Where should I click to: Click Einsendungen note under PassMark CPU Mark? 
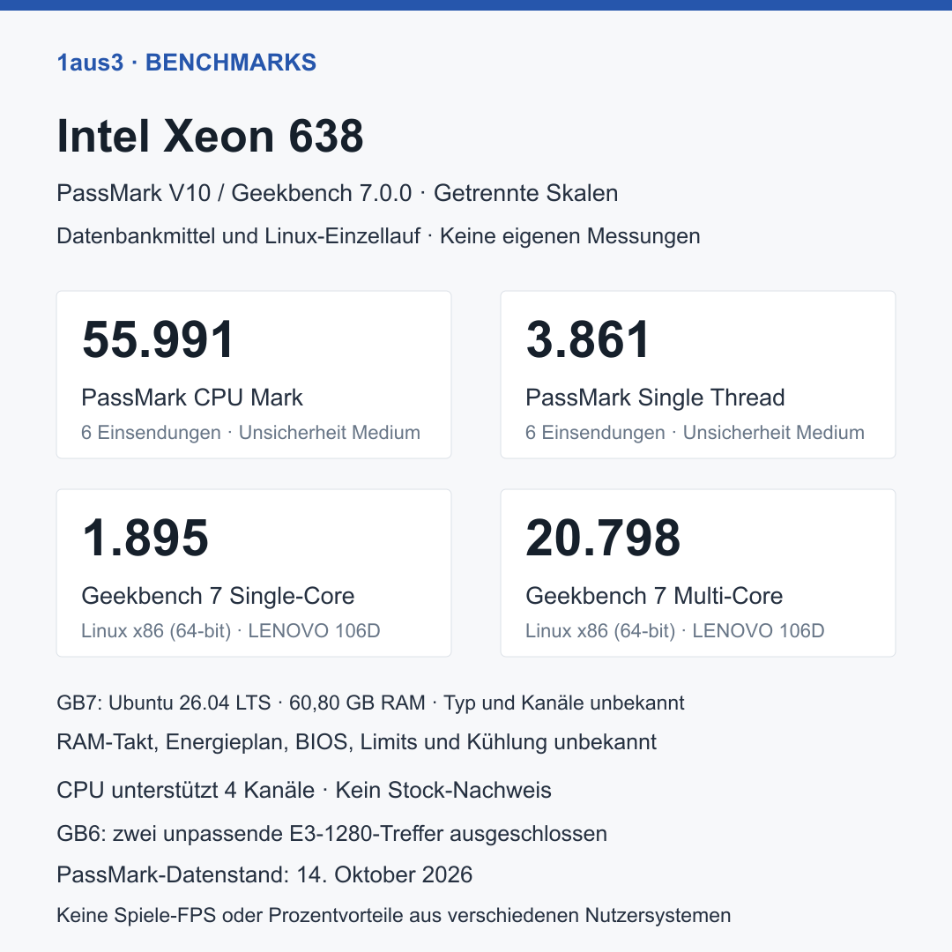250,432
